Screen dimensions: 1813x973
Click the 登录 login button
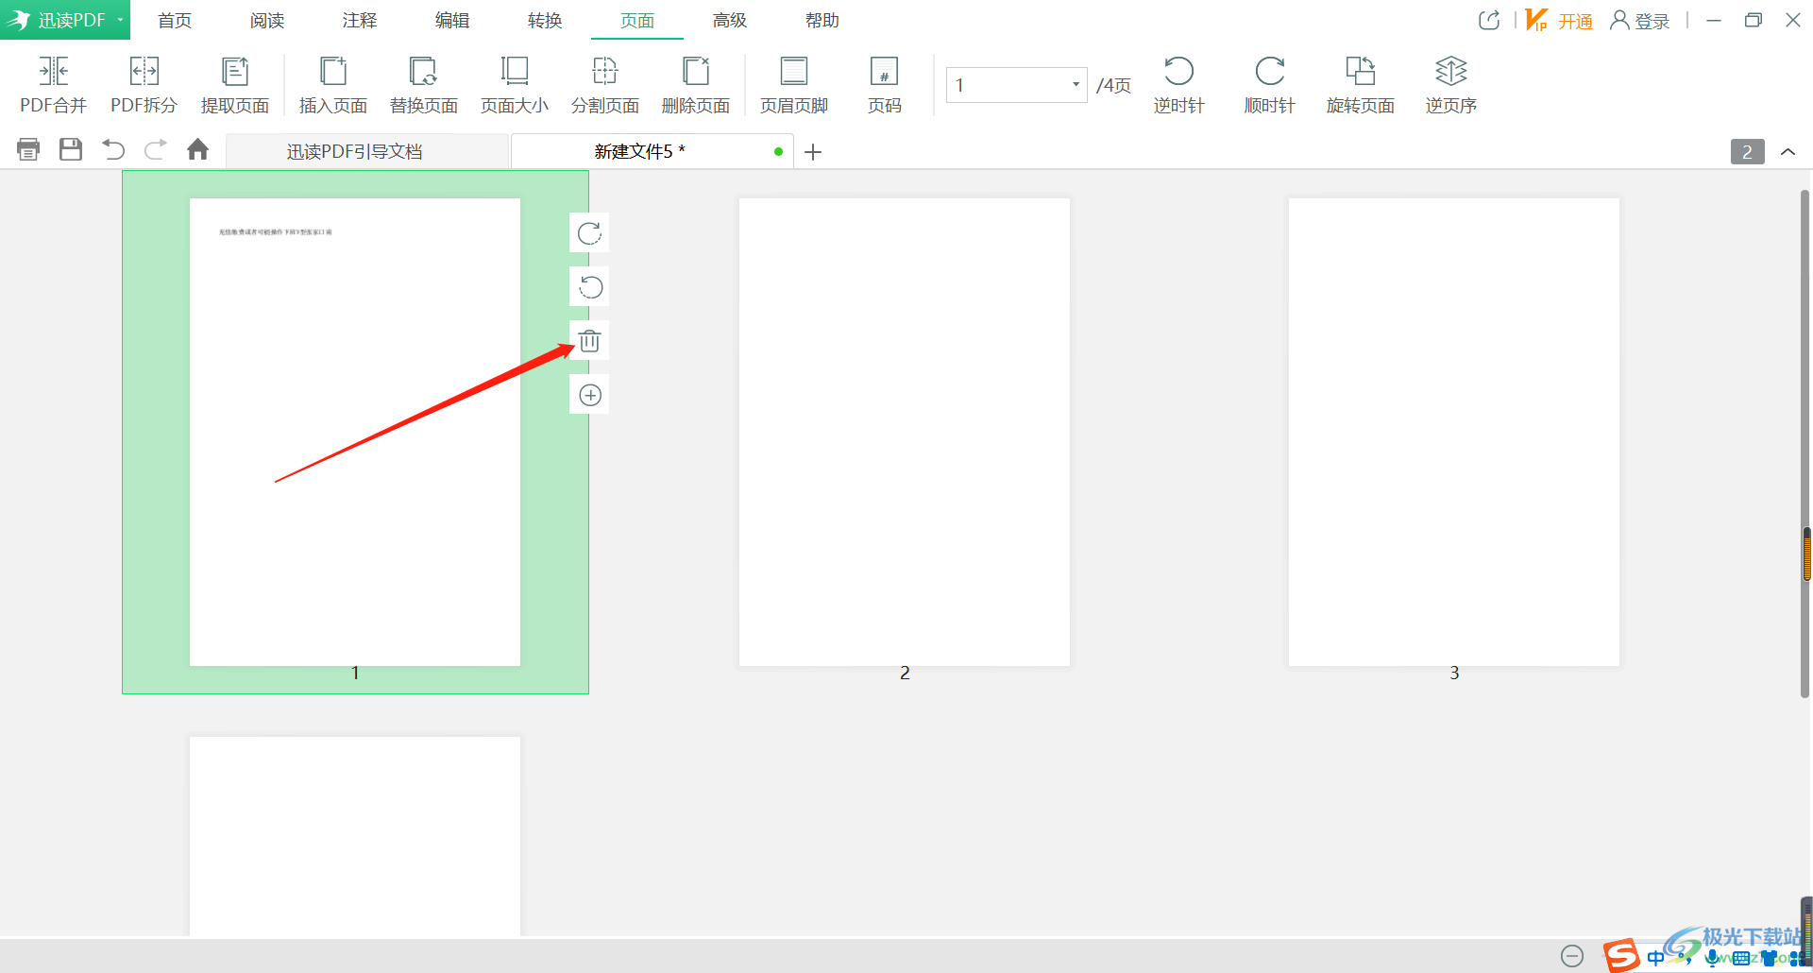coord(1640,20)
